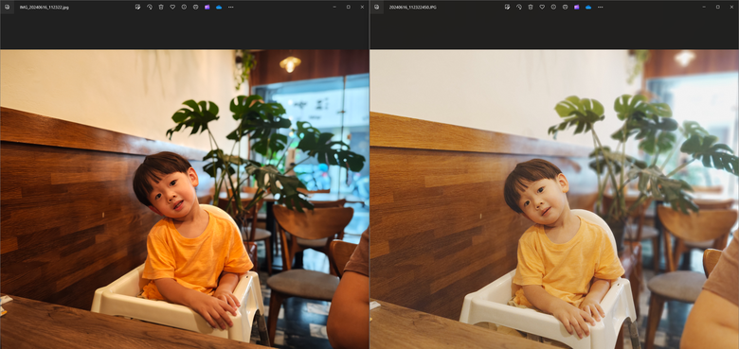The width and height of the screenshot is (739, 349).
Task: Show file info in the right Photos window
Action: (553, 7)
